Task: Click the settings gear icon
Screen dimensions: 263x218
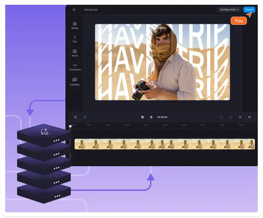Action: [x=74, y=10]
